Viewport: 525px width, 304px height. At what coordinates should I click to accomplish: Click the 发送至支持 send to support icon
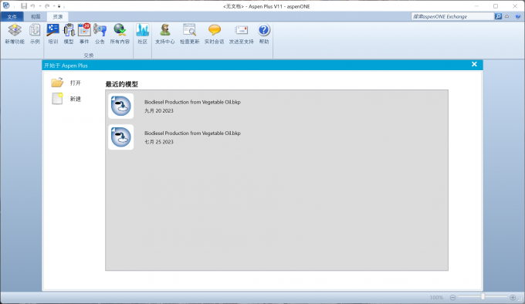click(241, 34)
